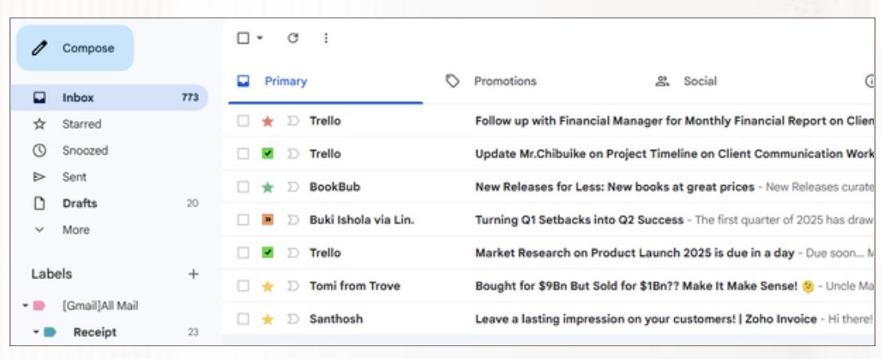Tick the checkbox for Santhosh email
The height and width of the screenshot is (359, 881).
[243, 319]
